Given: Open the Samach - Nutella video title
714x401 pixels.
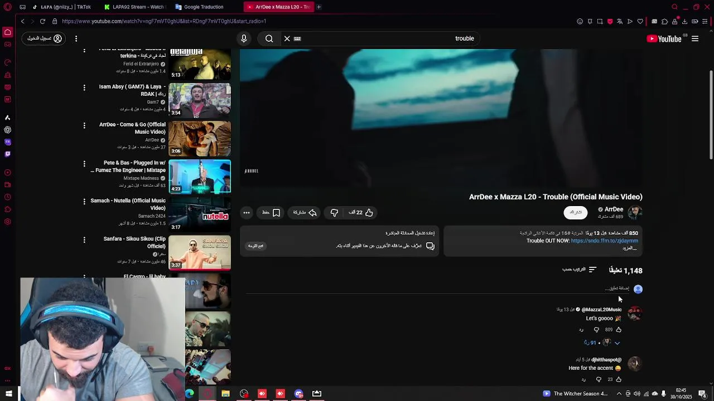Looking at the screenshot, I should [128, 204].
